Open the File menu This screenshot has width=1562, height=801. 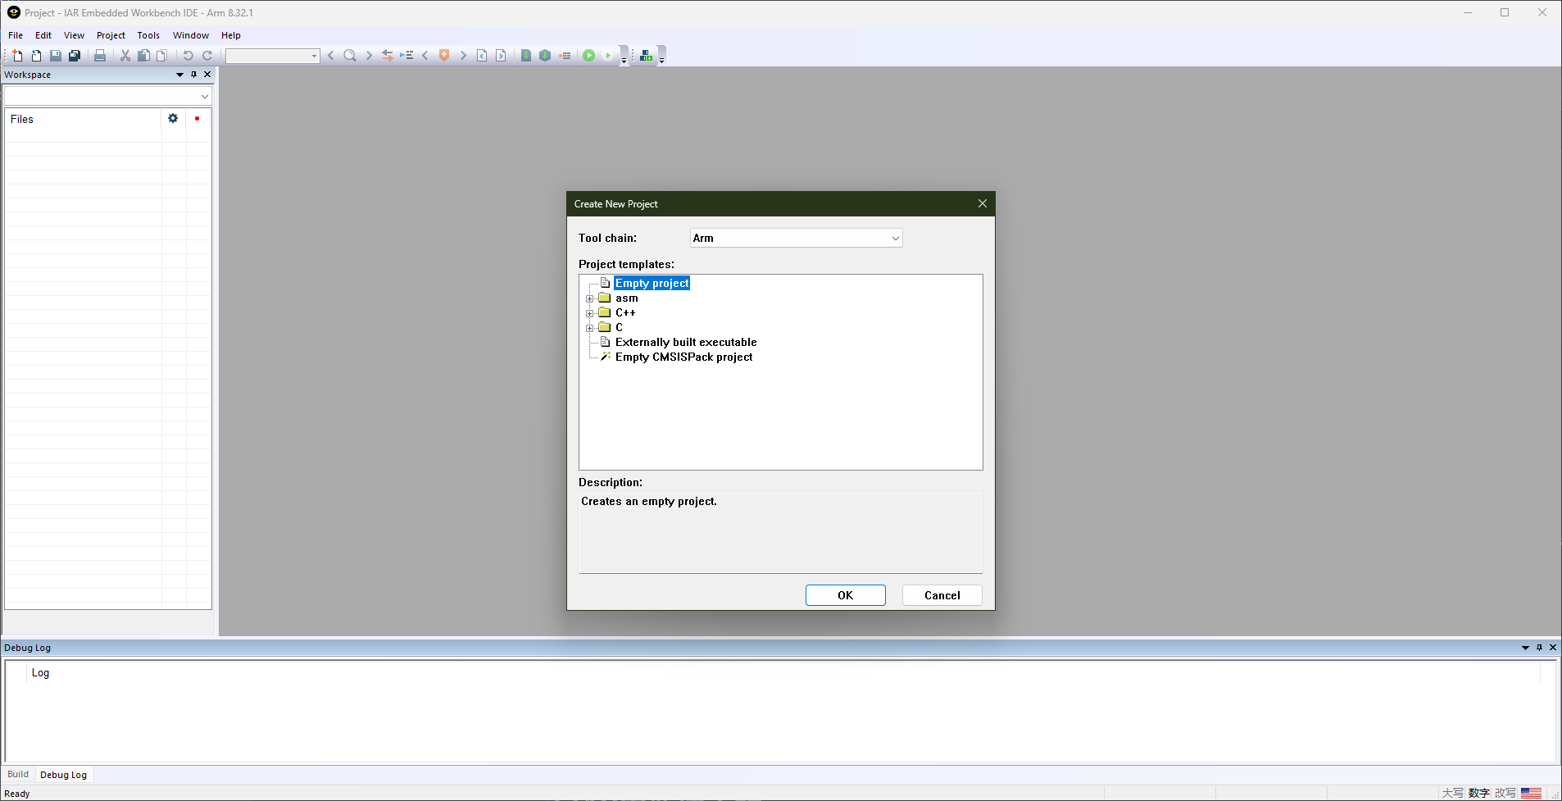[16, 35]
